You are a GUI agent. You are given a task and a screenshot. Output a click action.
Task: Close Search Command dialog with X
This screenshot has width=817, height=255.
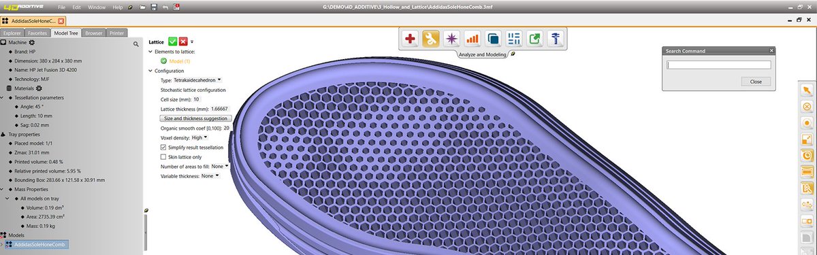(771, 51)
